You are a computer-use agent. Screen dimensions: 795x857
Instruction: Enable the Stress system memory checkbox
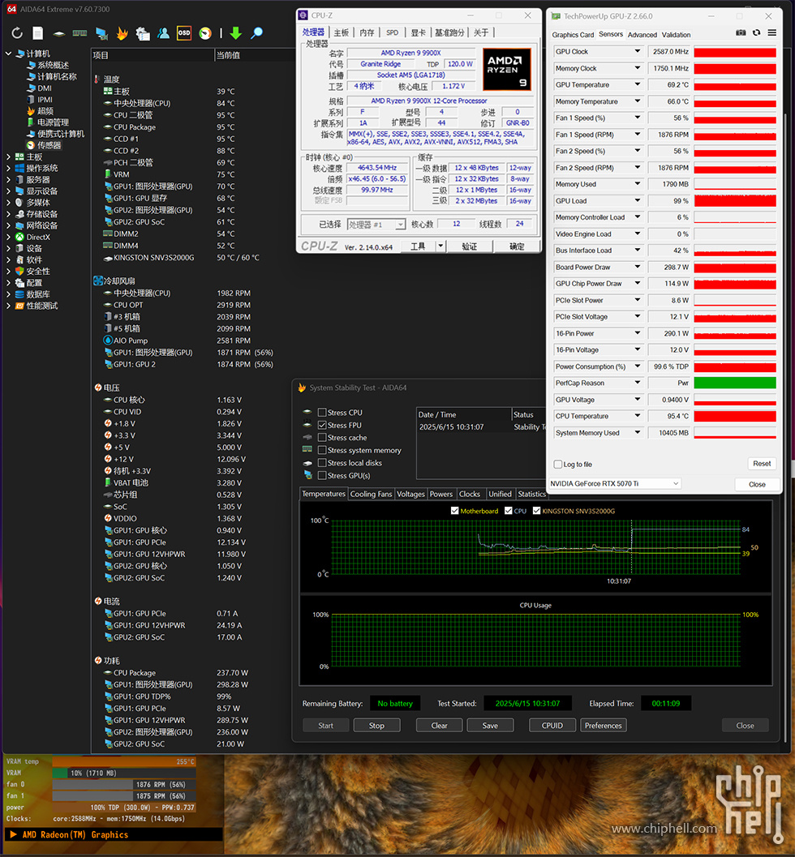pyautogui.click(x=322, y=450)
